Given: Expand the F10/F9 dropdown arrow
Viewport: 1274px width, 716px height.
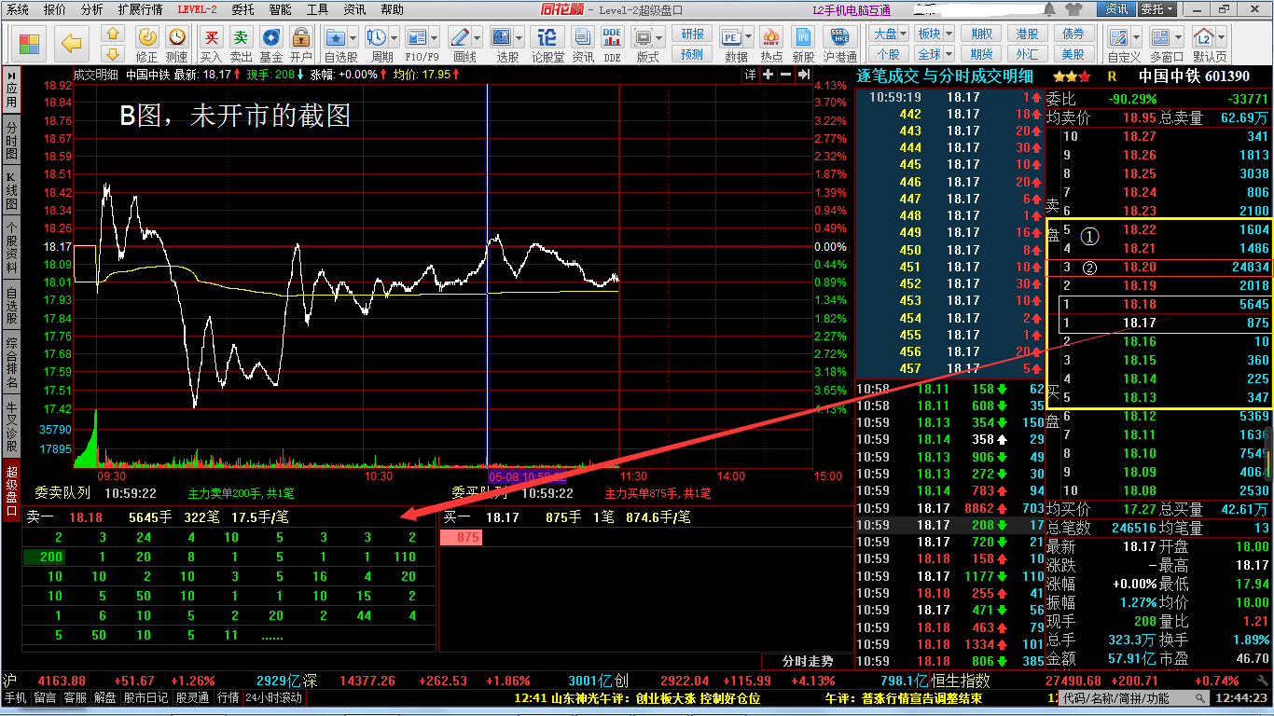Looking at the screenshot, I should 434,38.
